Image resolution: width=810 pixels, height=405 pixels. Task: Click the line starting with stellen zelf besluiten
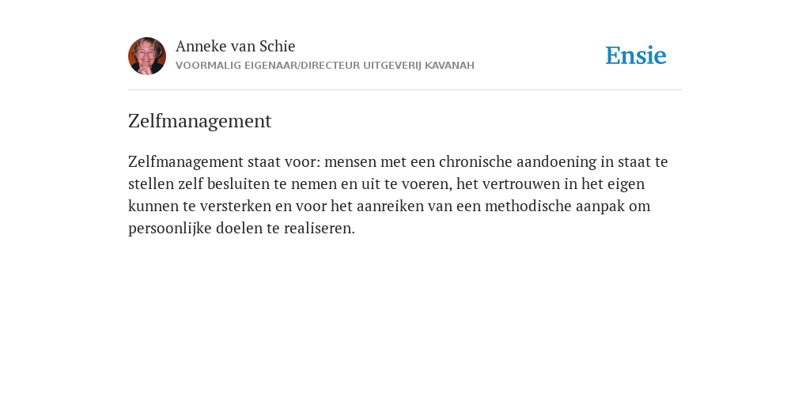(x=386, y=184)
